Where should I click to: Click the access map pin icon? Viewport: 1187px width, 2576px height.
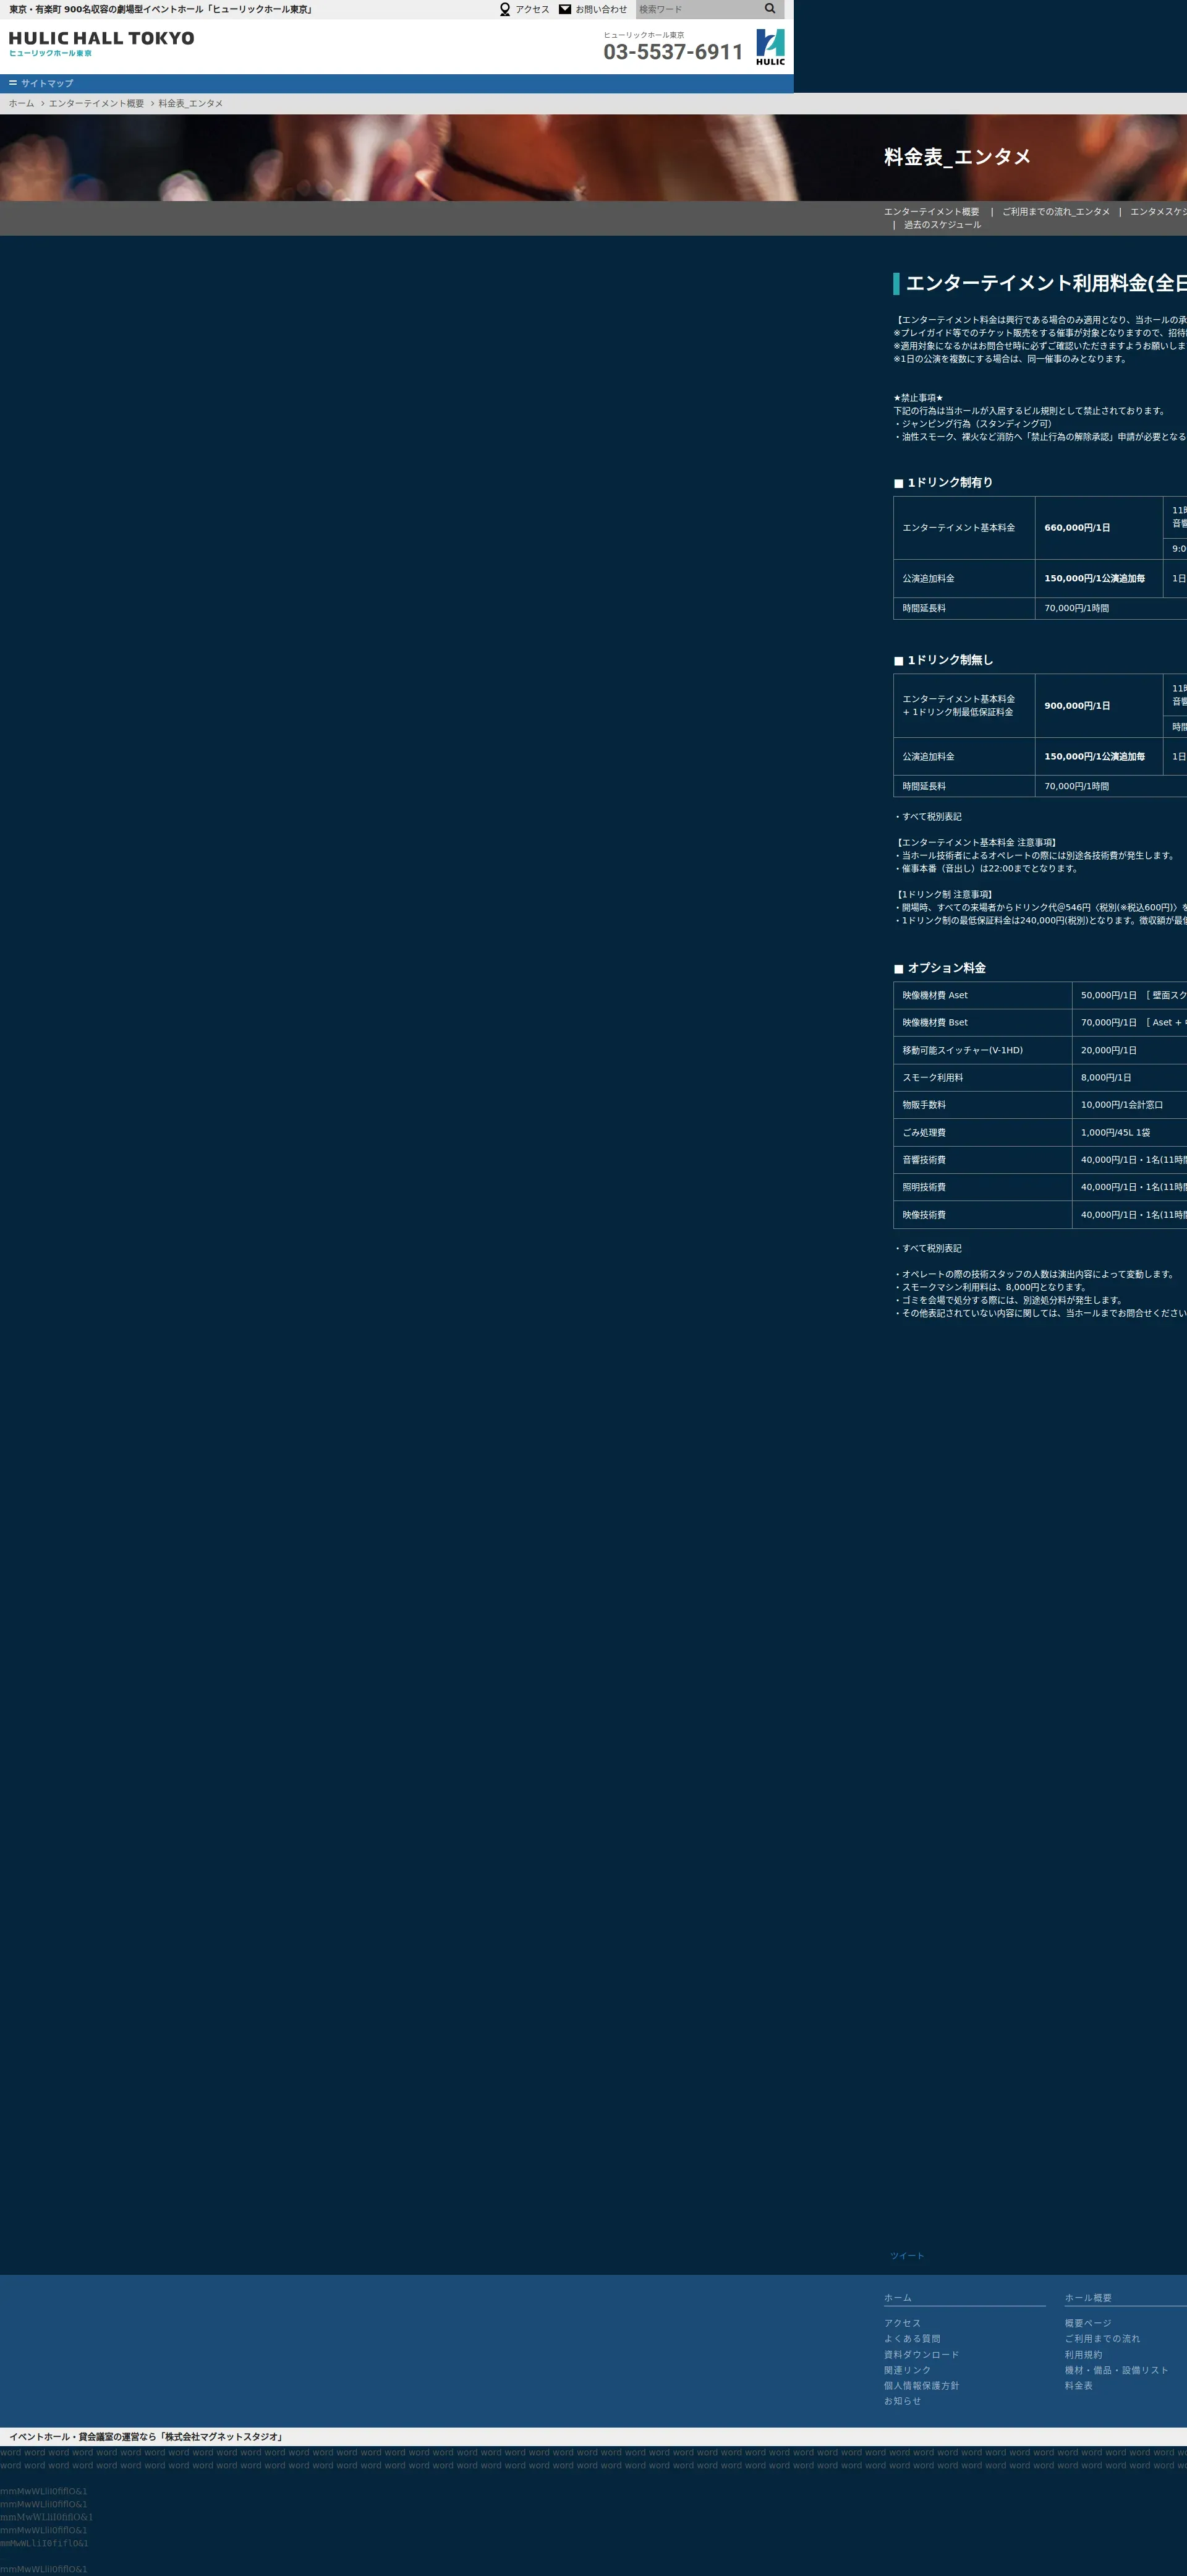pyautogui.click(x=505, y=10)
